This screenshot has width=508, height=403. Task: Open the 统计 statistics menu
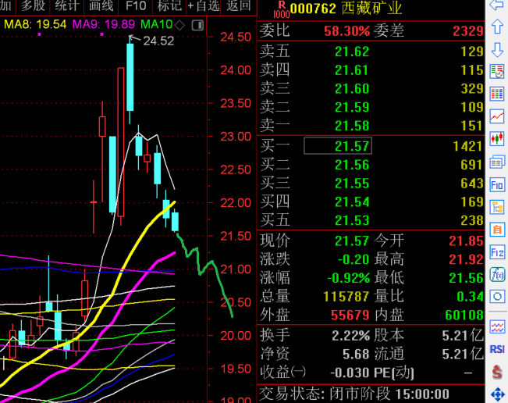click(x=67, y=5)
